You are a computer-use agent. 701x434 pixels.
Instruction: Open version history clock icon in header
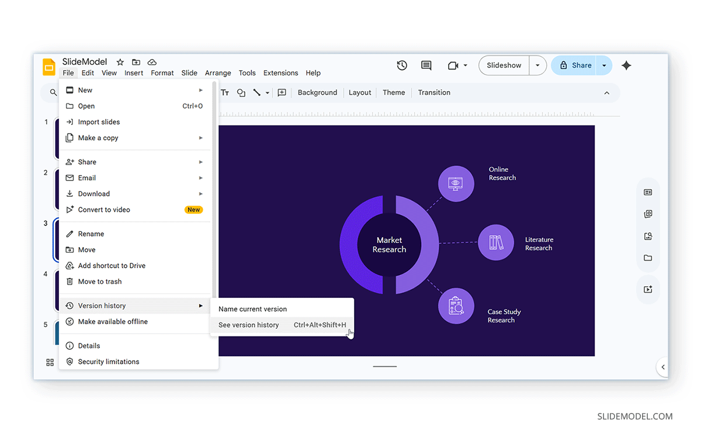coord(402,65)
